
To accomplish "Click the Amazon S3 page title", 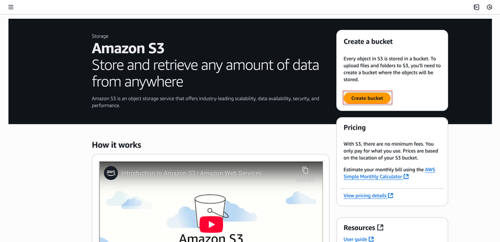I will tap(128, 48).
